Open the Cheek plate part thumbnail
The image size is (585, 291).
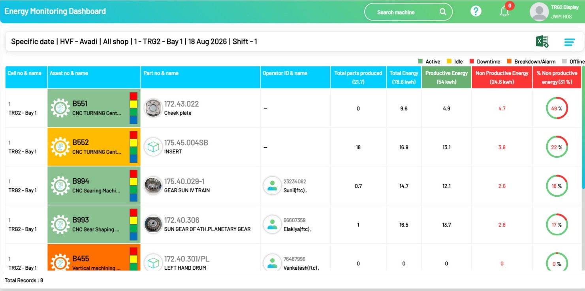click(153, 108)
